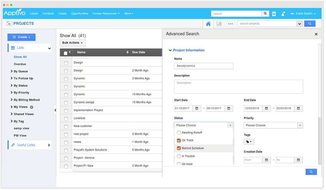The width and height of the screenshot is (326, 190).
Task: Click the three-dot more options icon
Action: pos(230,24)
